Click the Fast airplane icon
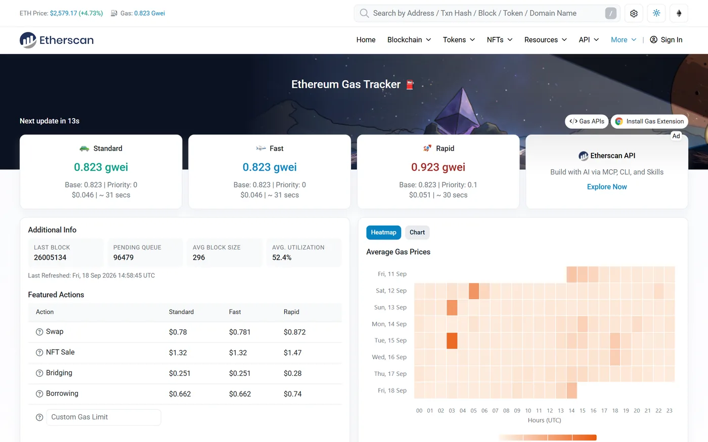 click(x=261, y=149)
